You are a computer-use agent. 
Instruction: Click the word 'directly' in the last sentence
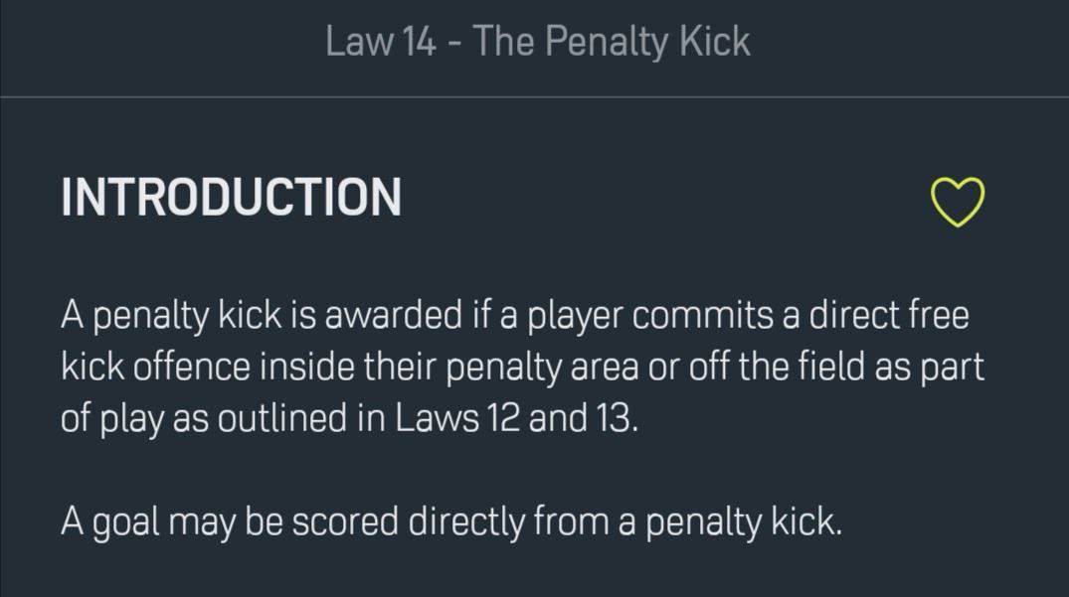pyautogui.click(x=466, y=522)
